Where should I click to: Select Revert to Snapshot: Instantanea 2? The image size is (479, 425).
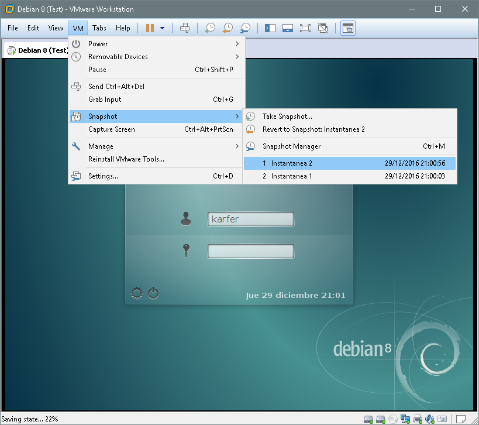350,129
